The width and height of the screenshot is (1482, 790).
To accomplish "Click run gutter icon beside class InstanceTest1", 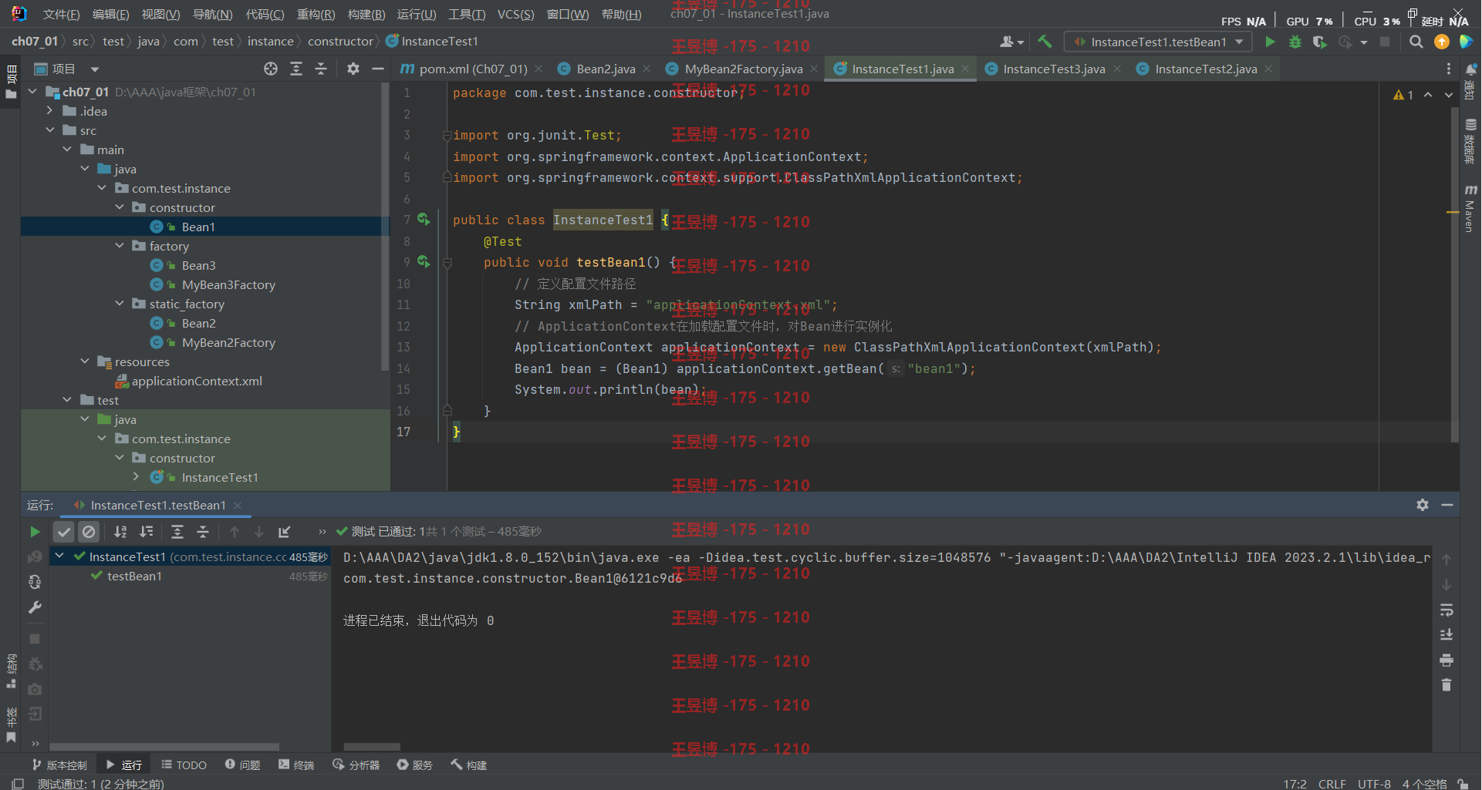I will [424, 220].
